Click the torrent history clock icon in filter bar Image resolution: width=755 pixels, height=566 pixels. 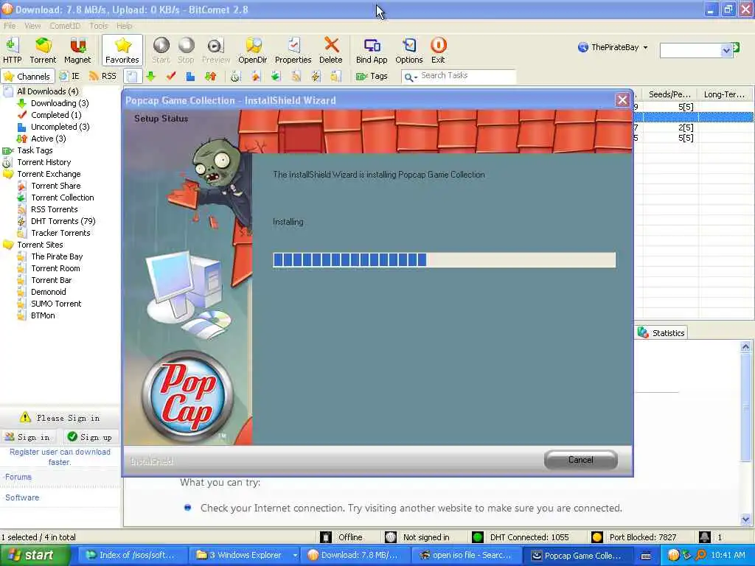click(x=235, y=76)
